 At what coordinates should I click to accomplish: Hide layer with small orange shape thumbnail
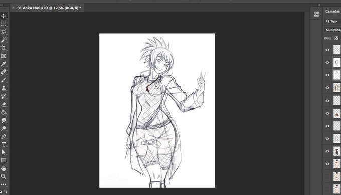coord(327,113)
